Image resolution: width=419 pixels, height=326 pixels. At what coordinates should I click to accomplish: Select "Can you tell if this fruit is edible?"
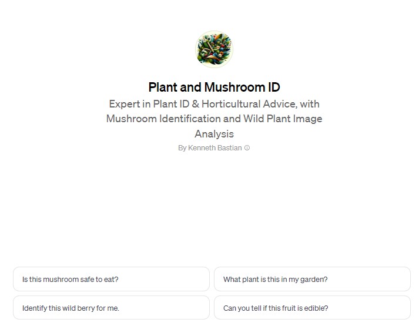[312, 308]
